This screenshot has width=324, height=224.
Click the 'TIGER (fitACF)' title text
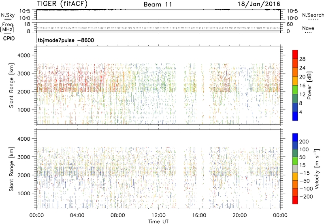pos(62,4)
